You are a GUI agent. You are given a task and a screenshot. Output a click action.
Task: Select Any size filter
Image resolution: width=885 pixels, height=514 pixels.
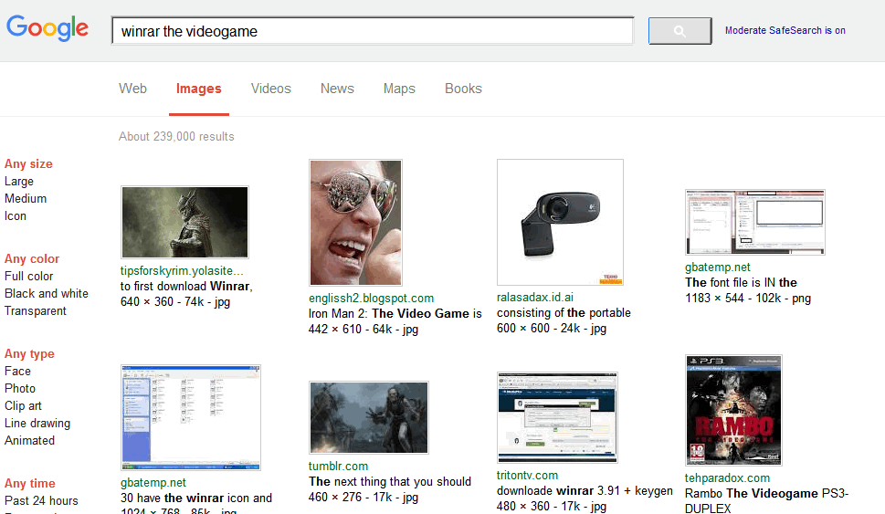click(x=28, y=163)
